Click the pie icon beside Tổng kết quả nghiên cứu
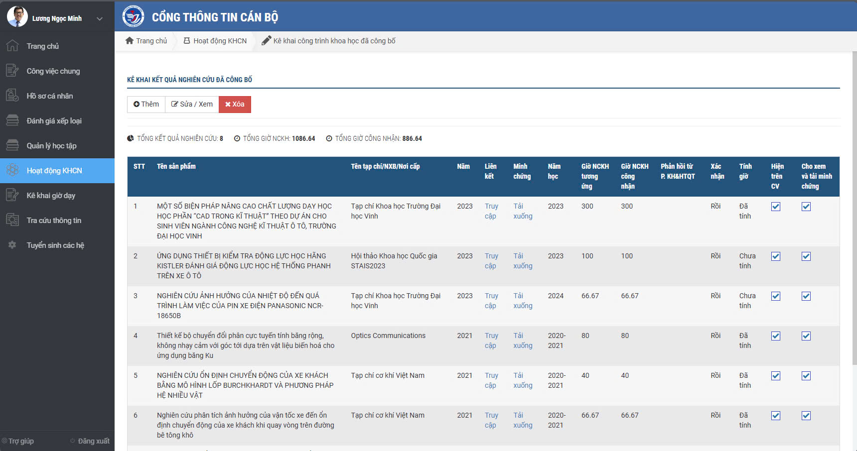The height and width of the screenshot is (451, 857). point(131,138)
